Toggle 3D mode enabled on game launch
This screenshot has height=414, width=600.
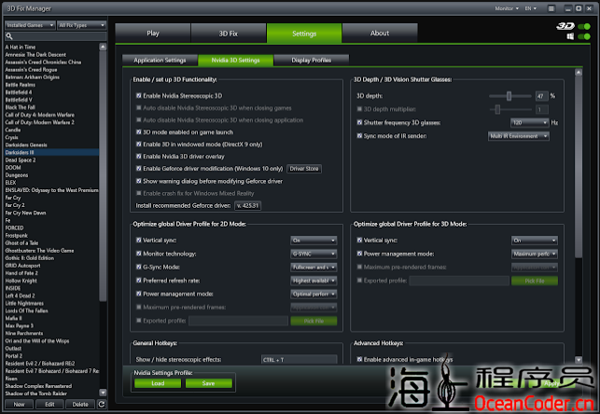[x=139, y=131]
